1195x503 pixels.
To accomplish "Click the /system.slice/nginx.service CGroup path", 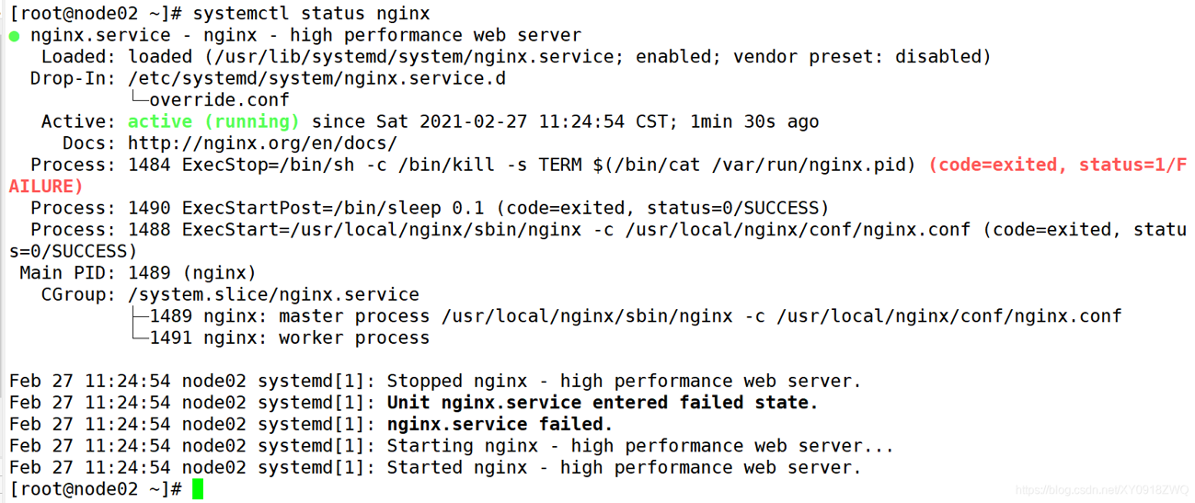I will [273, 294].
